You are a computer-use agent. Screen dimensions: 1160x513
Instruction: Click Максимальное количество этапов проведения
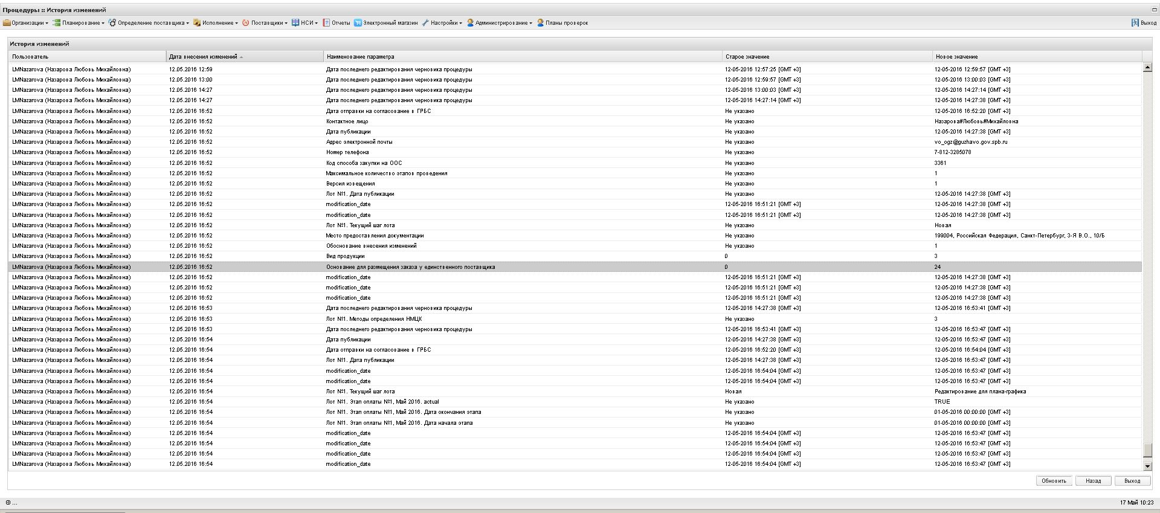[x=387, y=173]
